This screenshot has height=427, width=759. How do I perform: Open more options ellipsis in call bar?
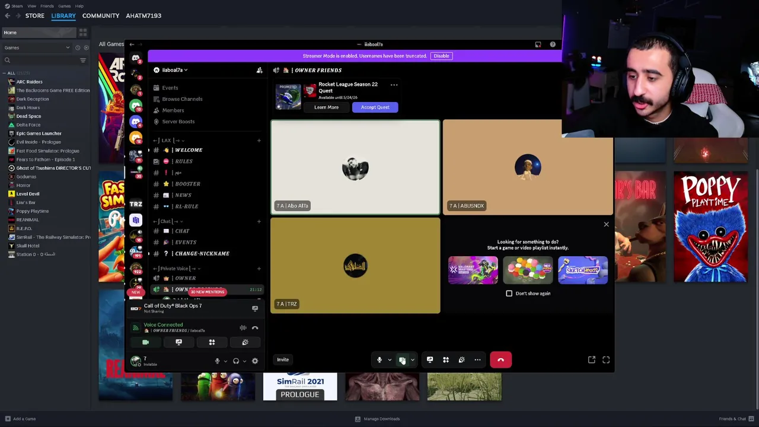(477, 360)
